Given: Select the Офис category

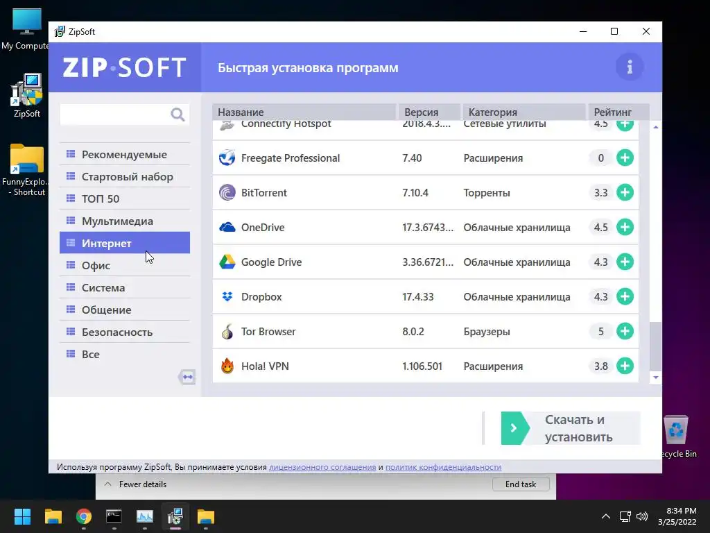Looking at the screenshot, I should (125, 265).
